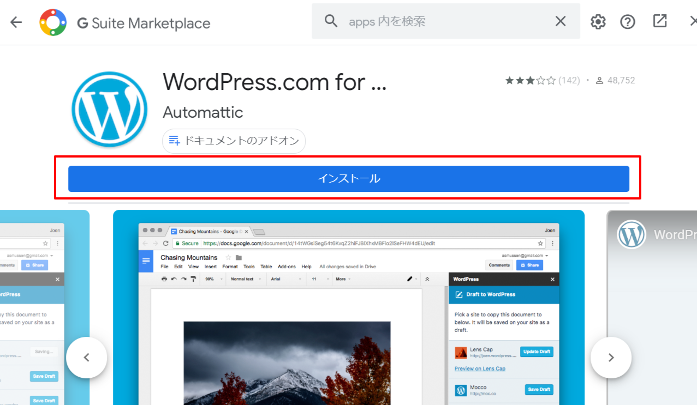Show the previous screenshot with left chevron
Viewport: 697px width, 405px height.
[x=86, y=358]
